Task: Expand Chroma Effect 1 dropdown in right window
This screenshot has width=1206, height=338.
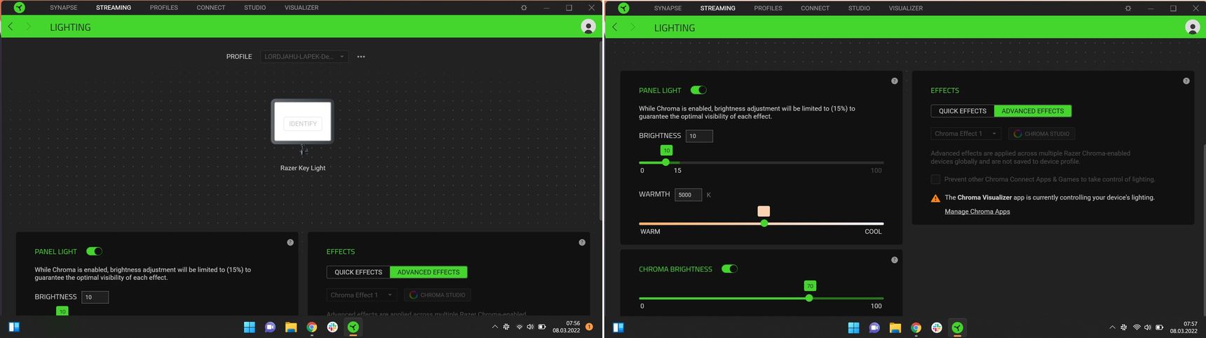Action: (966, 134)
